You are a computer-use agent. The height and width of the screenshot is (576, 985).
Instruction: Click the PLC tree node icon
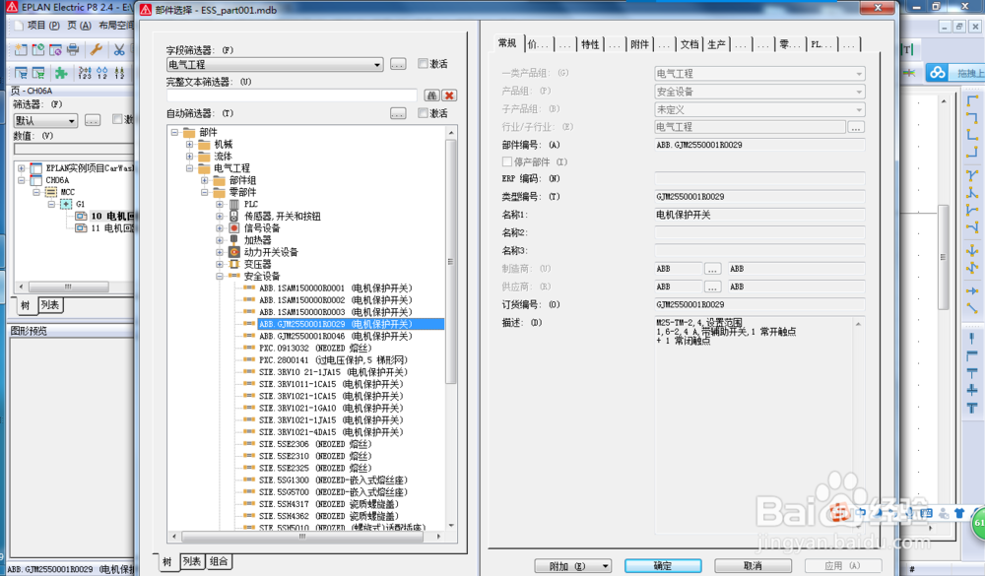[x=234, y=204]
